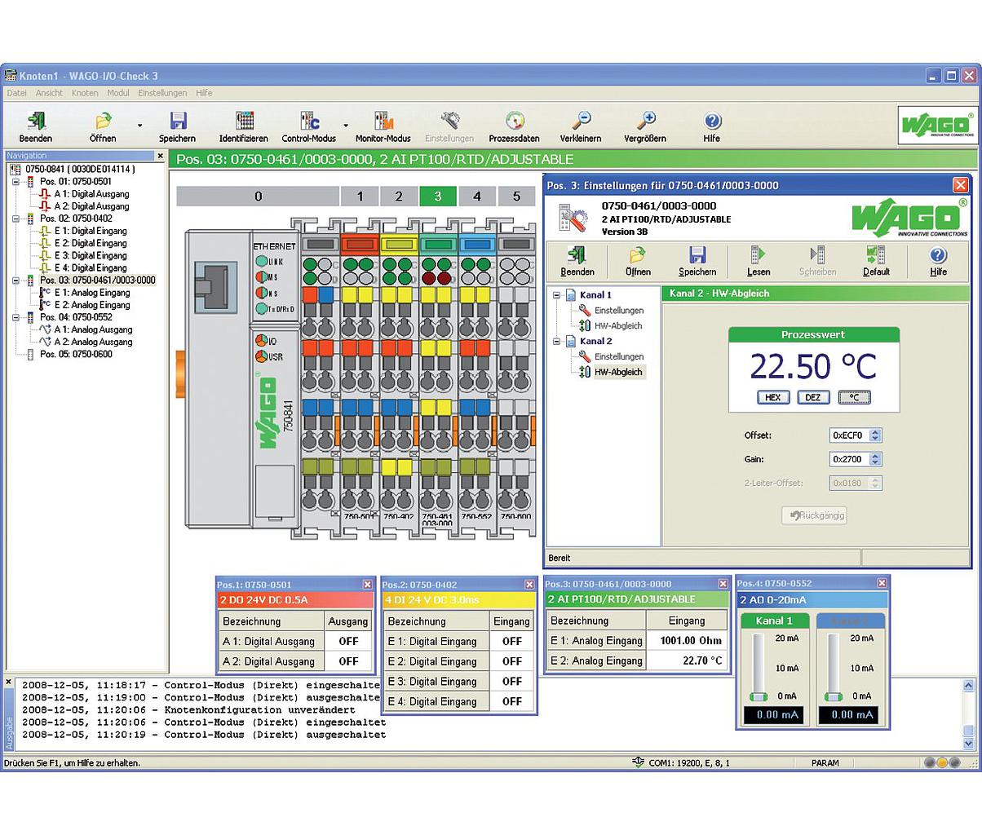Open the Control-Modus dropdown arrow
Image resolution: width=982 pixels, height=835 pixels.
(346, 126)
